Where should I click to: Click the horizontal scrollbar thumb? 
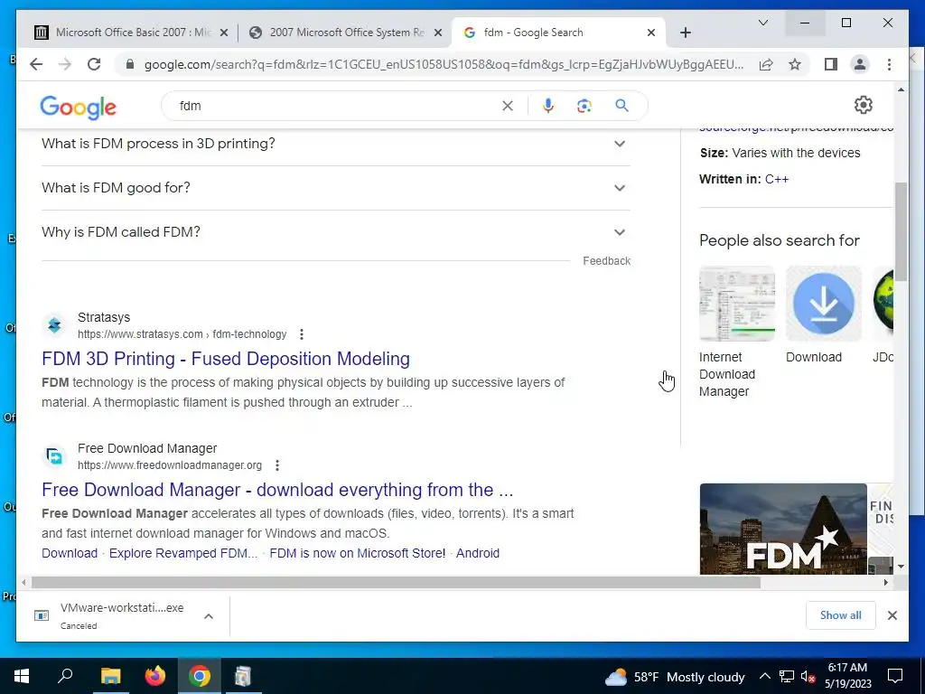pos(396,583)
